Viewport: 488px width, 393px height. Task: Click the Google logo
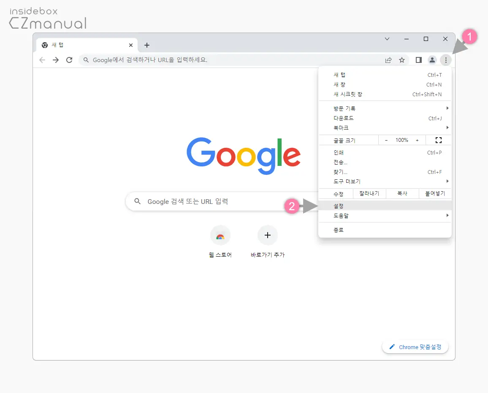pos(244,156)
